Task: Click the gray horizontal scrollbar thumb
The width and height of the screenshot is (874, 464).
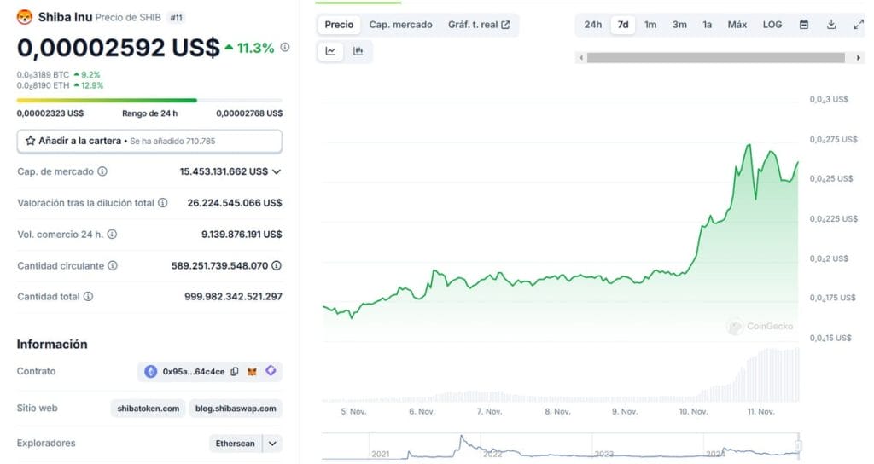Action: tap(716, 57)
